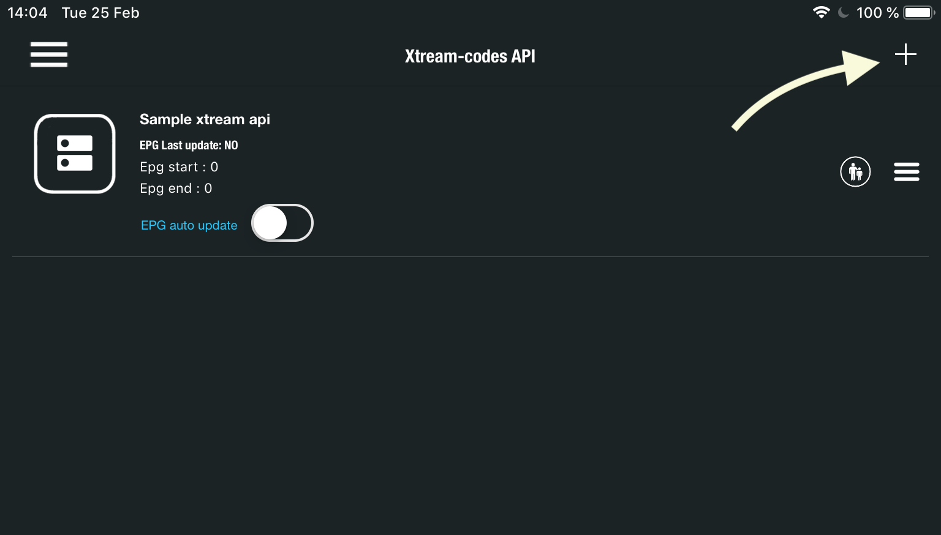
Task: Select the Sample xtream api title
Action: tap(205, 119)
